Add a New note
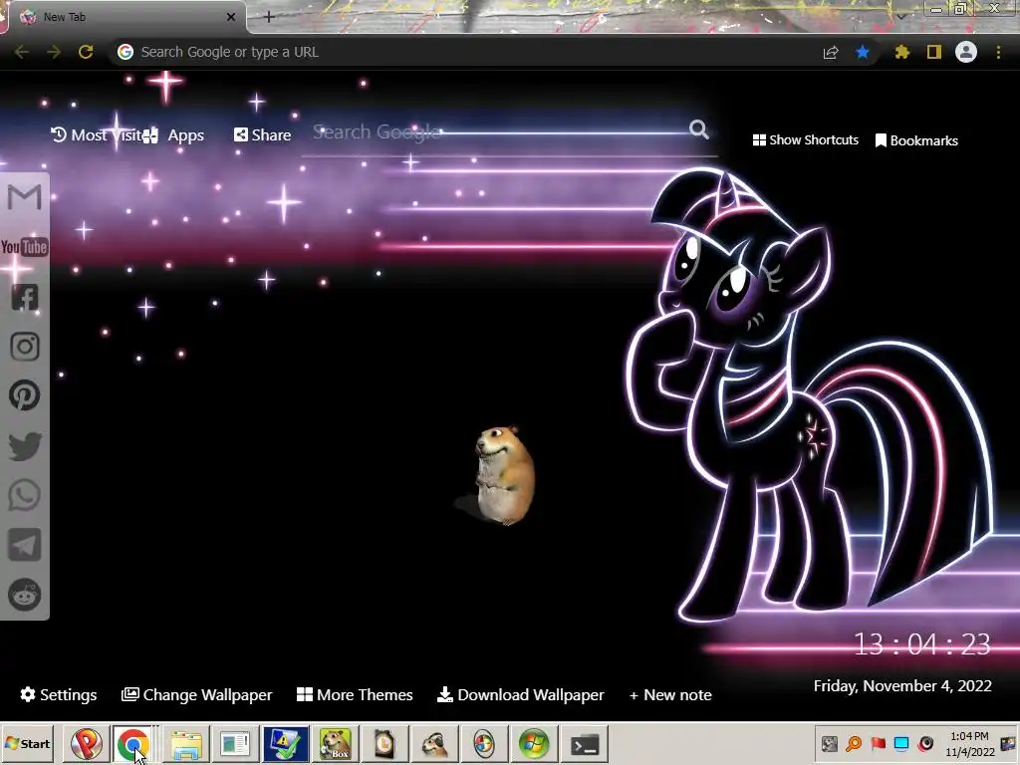Image resolution: width=1020 pixels, height=765 pixels. (670, 694)
